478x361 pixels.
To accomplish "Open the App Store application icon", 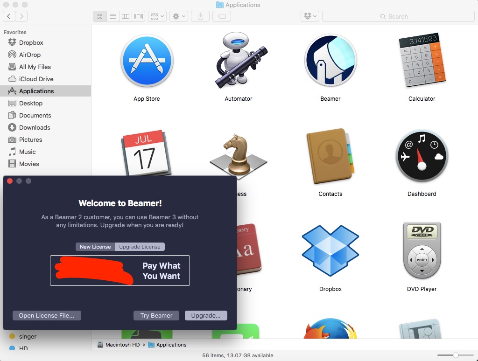I will 147,60.
